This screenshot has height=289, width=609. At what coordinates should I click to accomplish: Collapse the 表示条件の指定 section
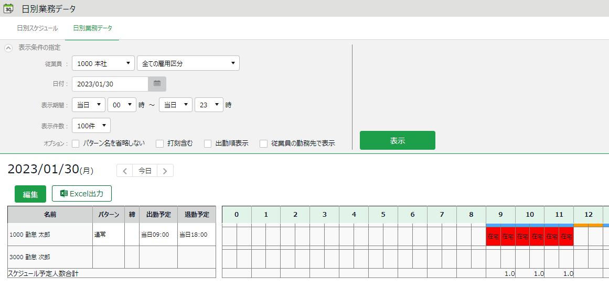point(8,48)
